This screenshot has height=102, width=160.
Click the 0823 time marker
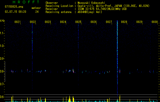click(x=48, y=22)
